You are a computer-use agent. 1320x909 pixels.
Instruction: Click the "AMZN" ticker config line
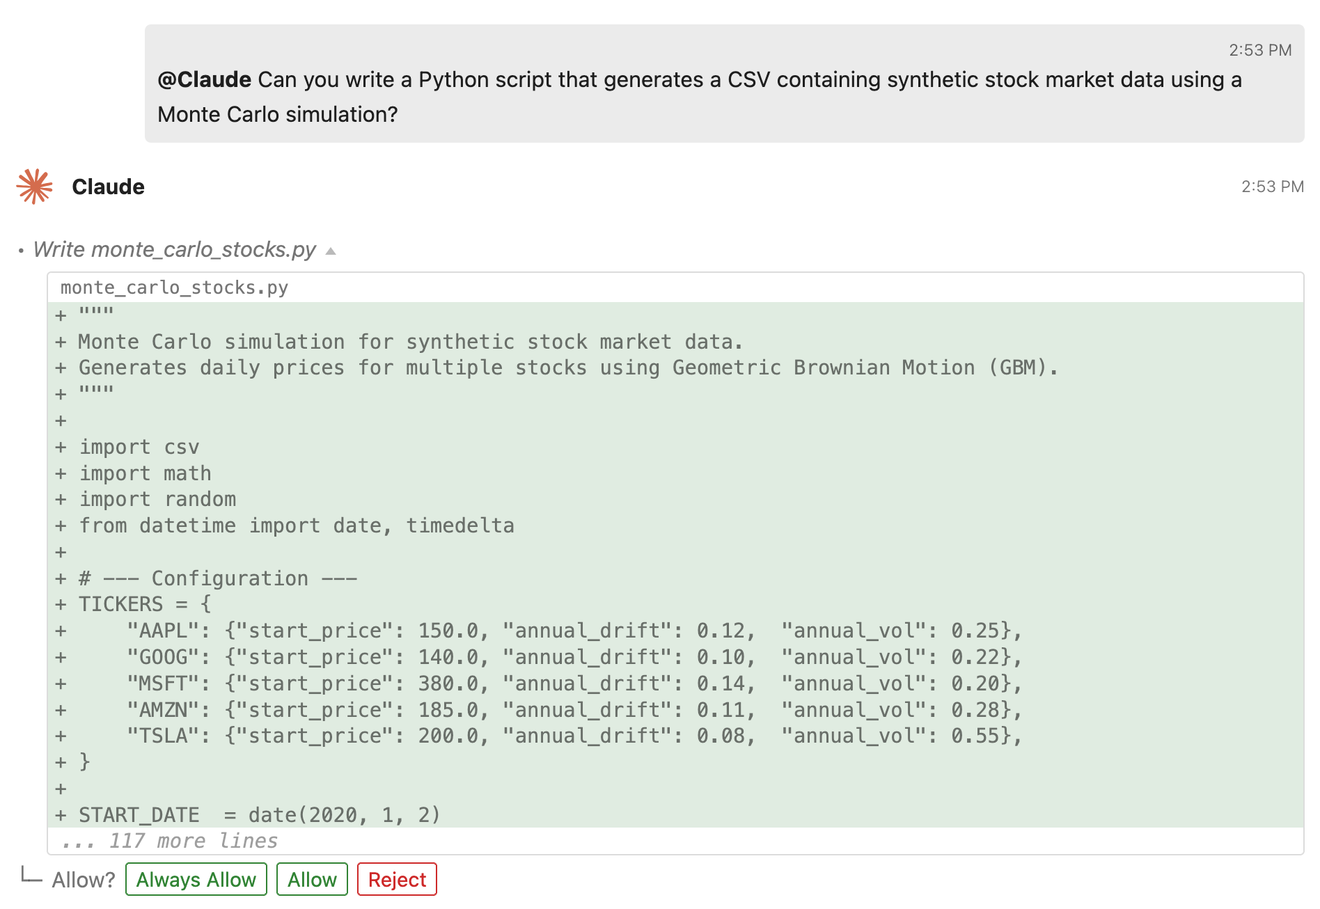point(574,710)
